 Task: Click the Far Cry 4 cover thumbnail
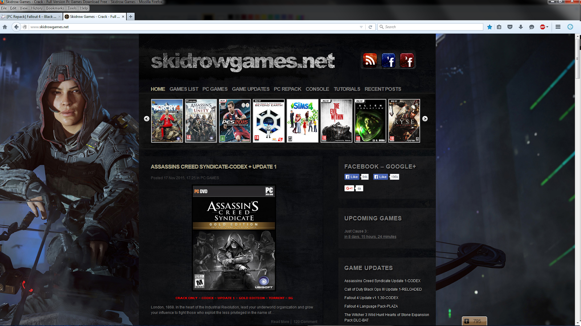coord(167,121)
